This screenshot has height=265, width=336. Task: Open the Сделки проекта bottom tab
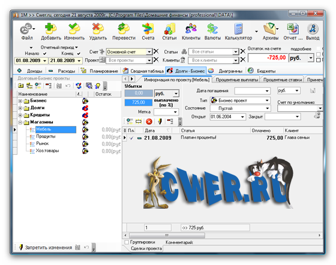click(x=146, y=248)
